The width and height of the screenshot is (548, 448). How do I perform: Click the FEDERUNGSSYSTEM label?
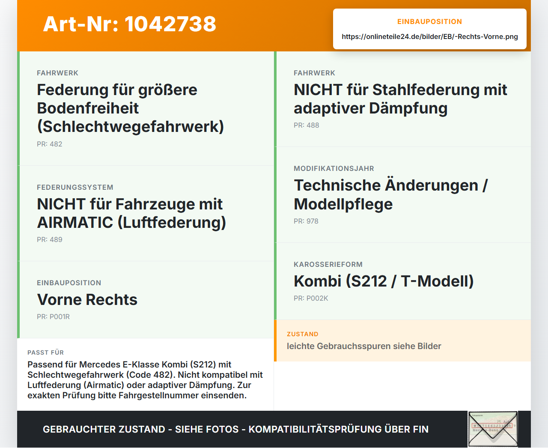tap(75, 187)
